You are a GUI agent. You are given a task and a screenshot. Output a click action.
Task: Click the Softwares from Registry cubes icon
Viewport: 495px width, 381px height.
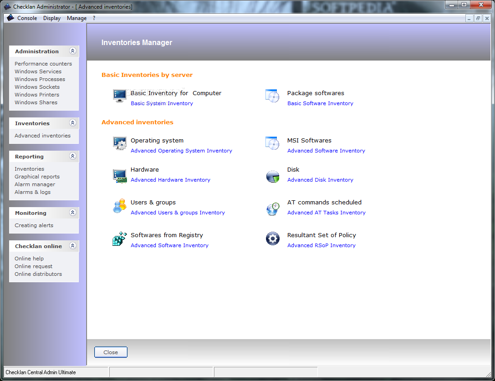pos(120,239)
